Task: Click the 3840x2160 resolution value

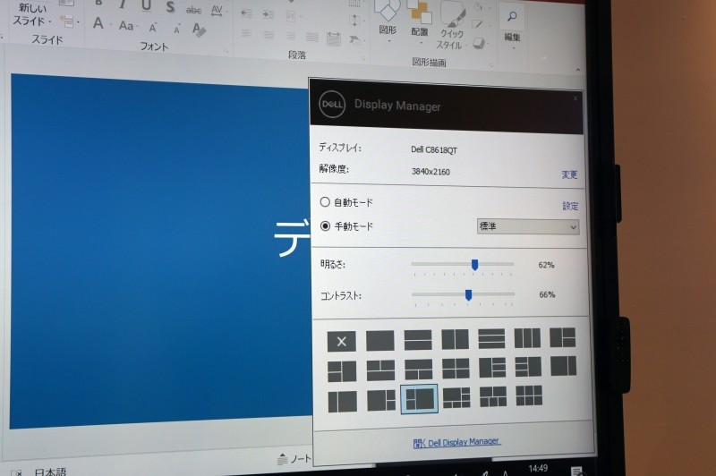Action: 430,172
